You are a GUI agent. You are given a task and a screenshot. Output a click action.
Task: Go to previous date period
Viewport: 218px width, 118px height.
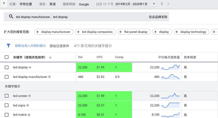pyautogui.click(x=162, y=4)
